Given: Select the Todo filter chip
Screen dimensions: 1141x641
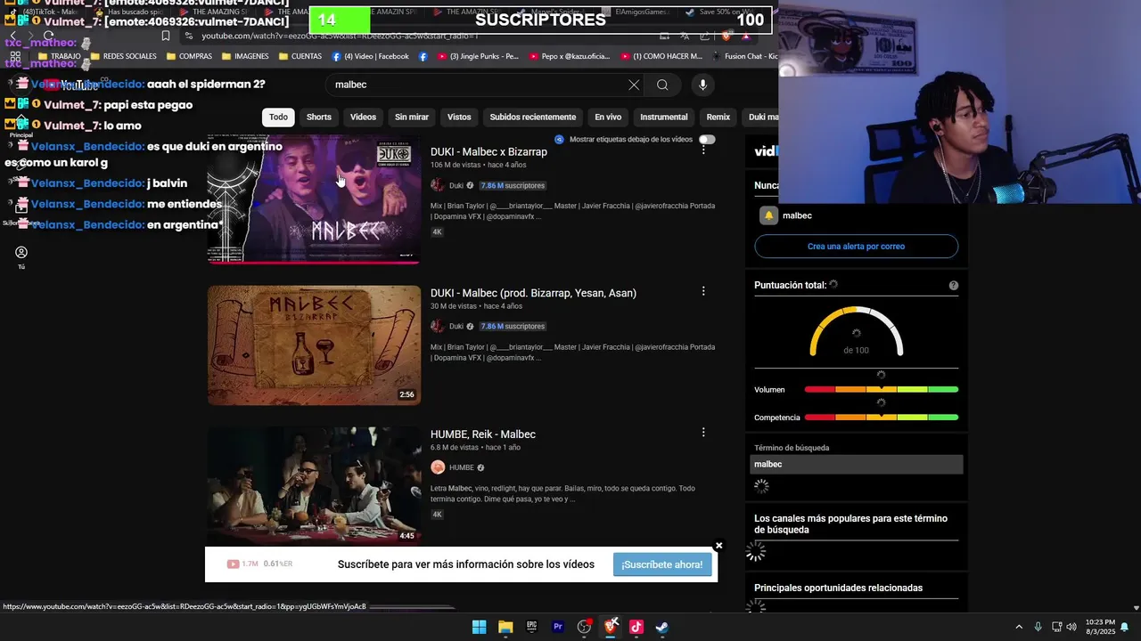Looking at the screenshot, I should coord(279,117).
